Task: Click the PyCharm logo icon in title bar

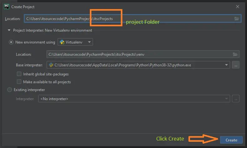Action: [7, 7]
